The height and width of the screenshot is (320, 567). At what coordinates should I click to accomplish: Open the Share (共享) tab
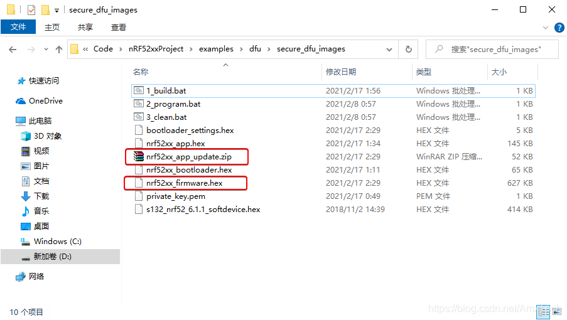(x=85, y=27)
